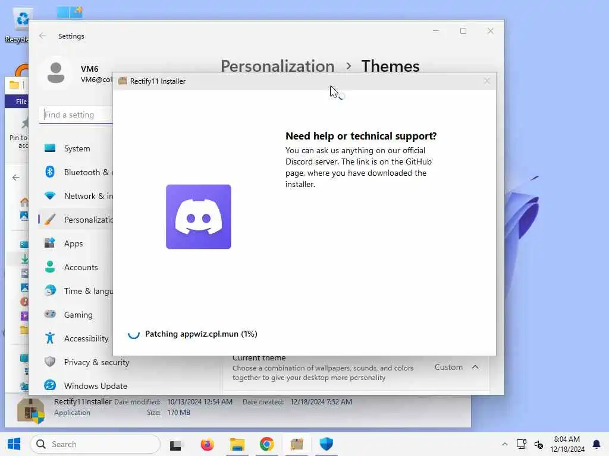Launch Google Chrome from the taskbar
This screenshot has height=456, width=609.
[267, 444]
